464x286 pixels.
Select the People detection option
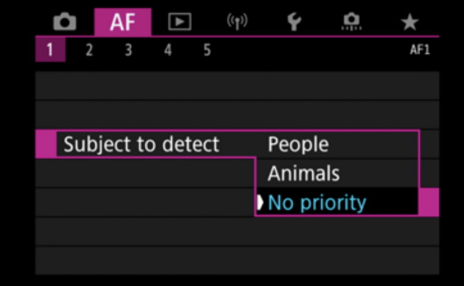[x=298, y=144]
